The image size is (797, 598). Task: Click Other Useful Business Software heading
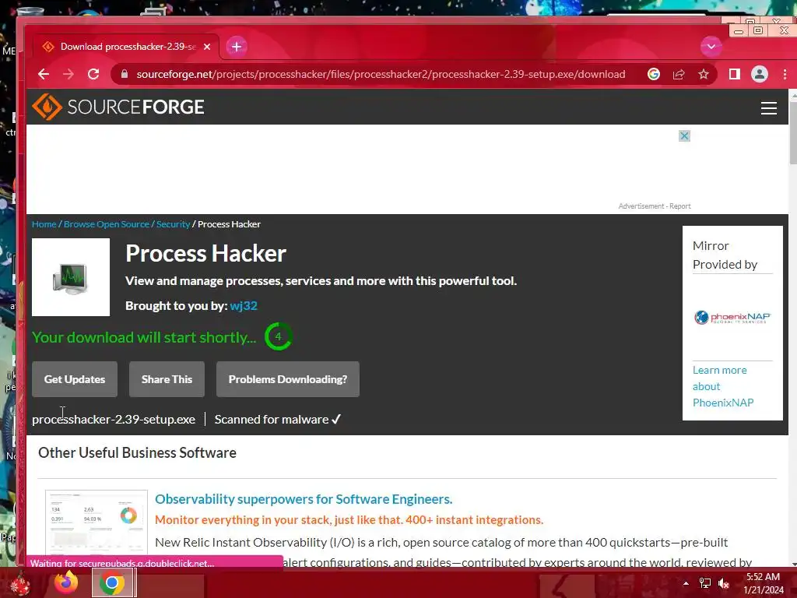coord(137,452)
